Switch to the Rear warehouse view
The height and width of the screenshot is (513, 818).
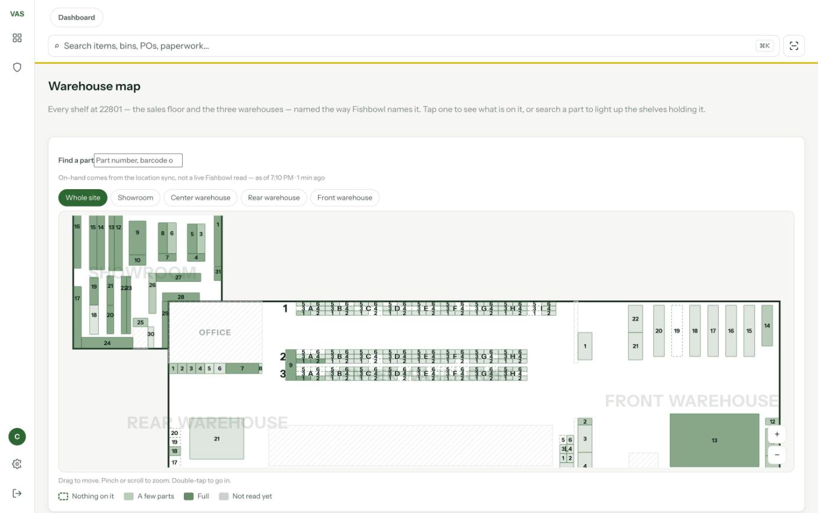pos(274,197)
